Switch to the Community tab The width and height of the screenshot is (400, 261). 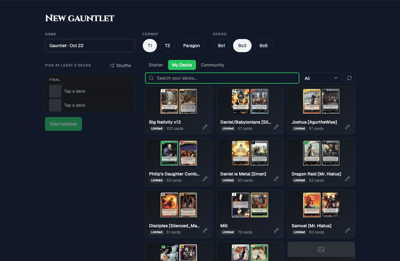tap(212, 65)
